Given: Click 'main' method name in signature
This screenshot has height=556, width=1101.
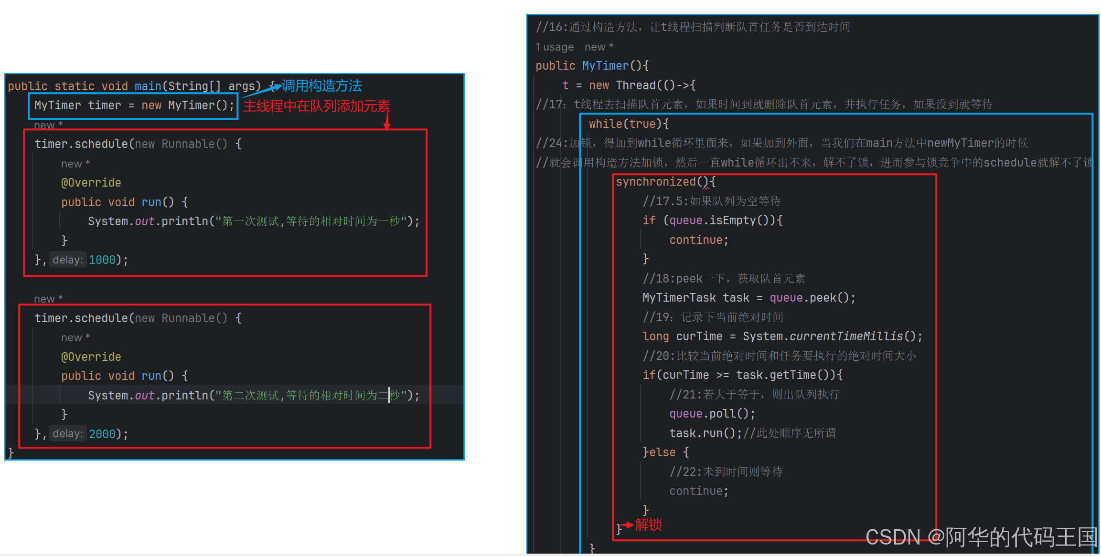Looking at the screenshot, I should click(148, 86).
